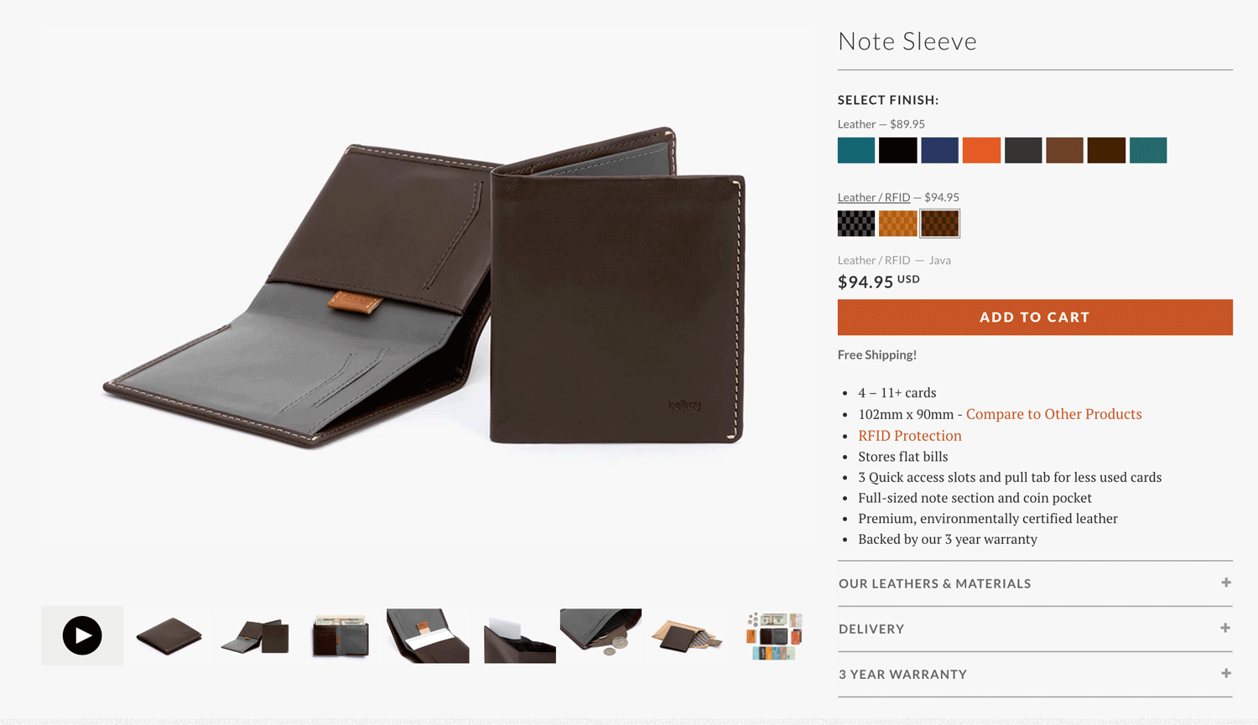View thumbnail of wallet holding cash
Screen dimensions: 1258x725
point(340,635)
